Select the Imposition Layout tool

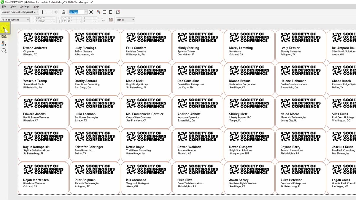(x=4, y=36)
